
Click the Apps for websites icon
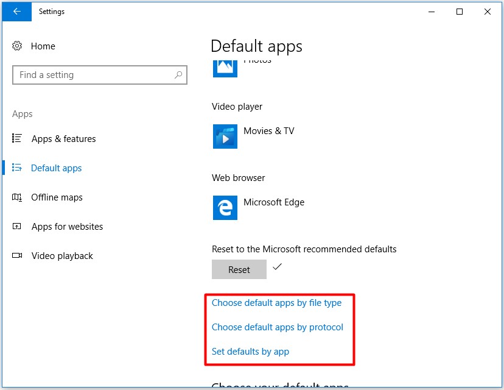tap(17, 226)
